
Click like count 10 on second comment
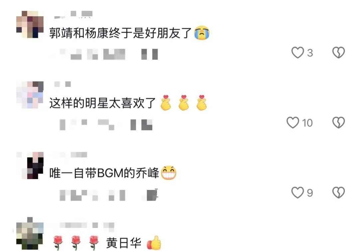(307, 123)
